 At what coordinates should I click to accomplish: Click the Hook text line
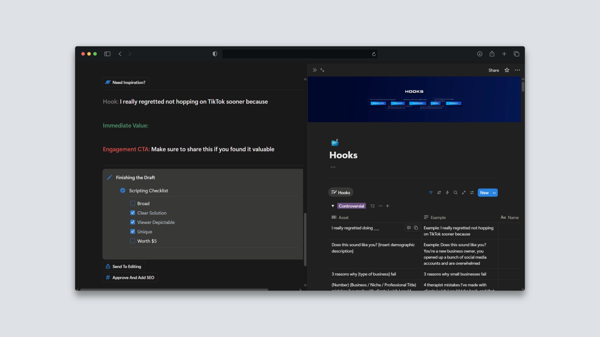(x=185, y=102)
